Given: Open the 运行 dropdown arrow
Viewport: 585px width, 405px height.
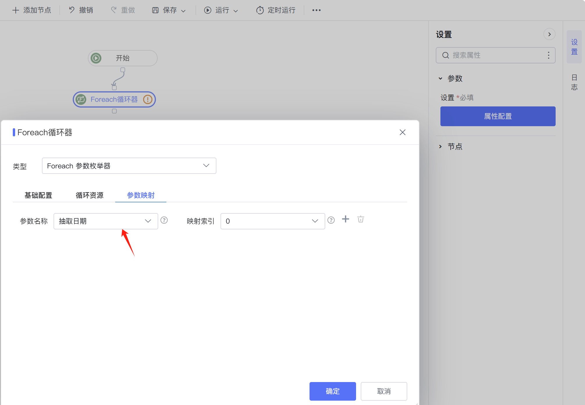Looking at the screenshot, I should 236,11.
